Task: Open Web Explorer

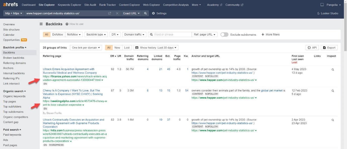Action: coord(151,5)
